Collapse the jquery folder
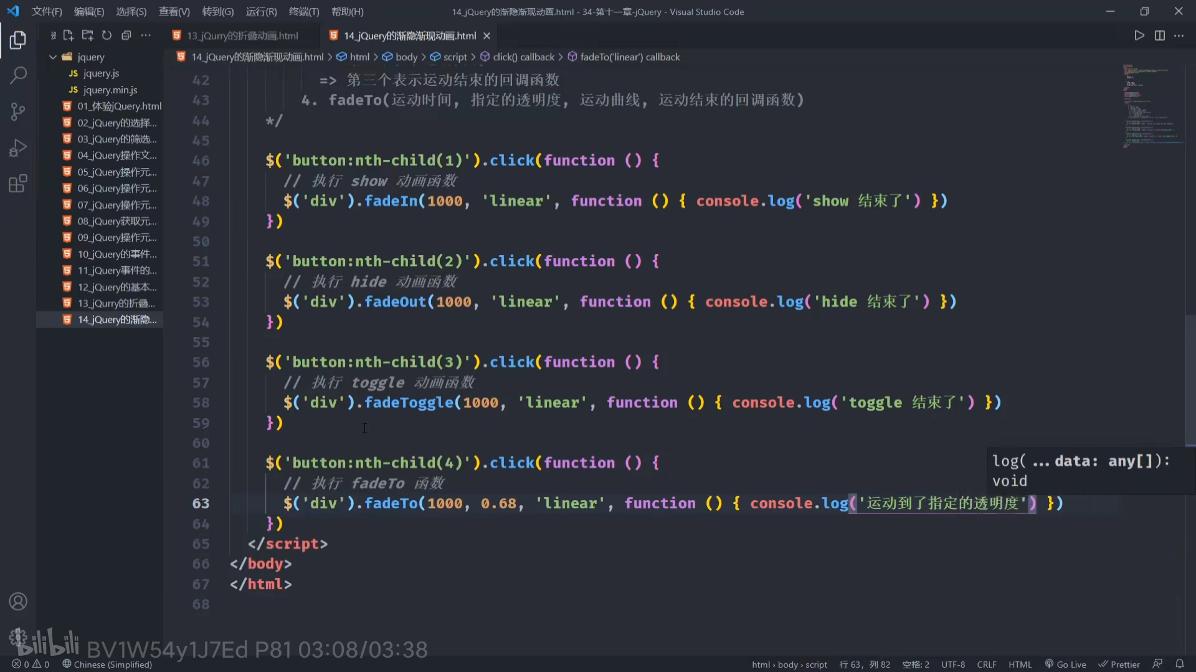 53,57
